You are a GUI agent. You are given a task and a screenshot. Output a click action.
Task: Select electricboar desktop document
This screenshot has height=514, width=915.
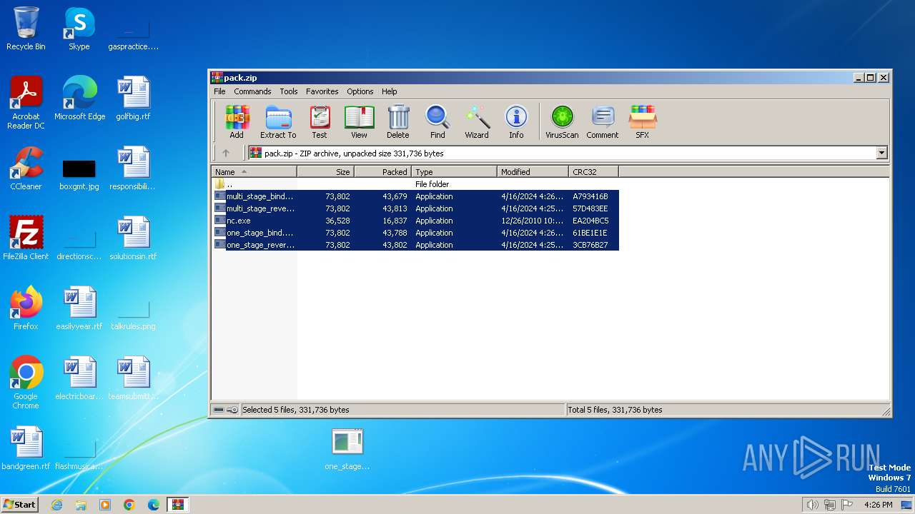(79, 378)
